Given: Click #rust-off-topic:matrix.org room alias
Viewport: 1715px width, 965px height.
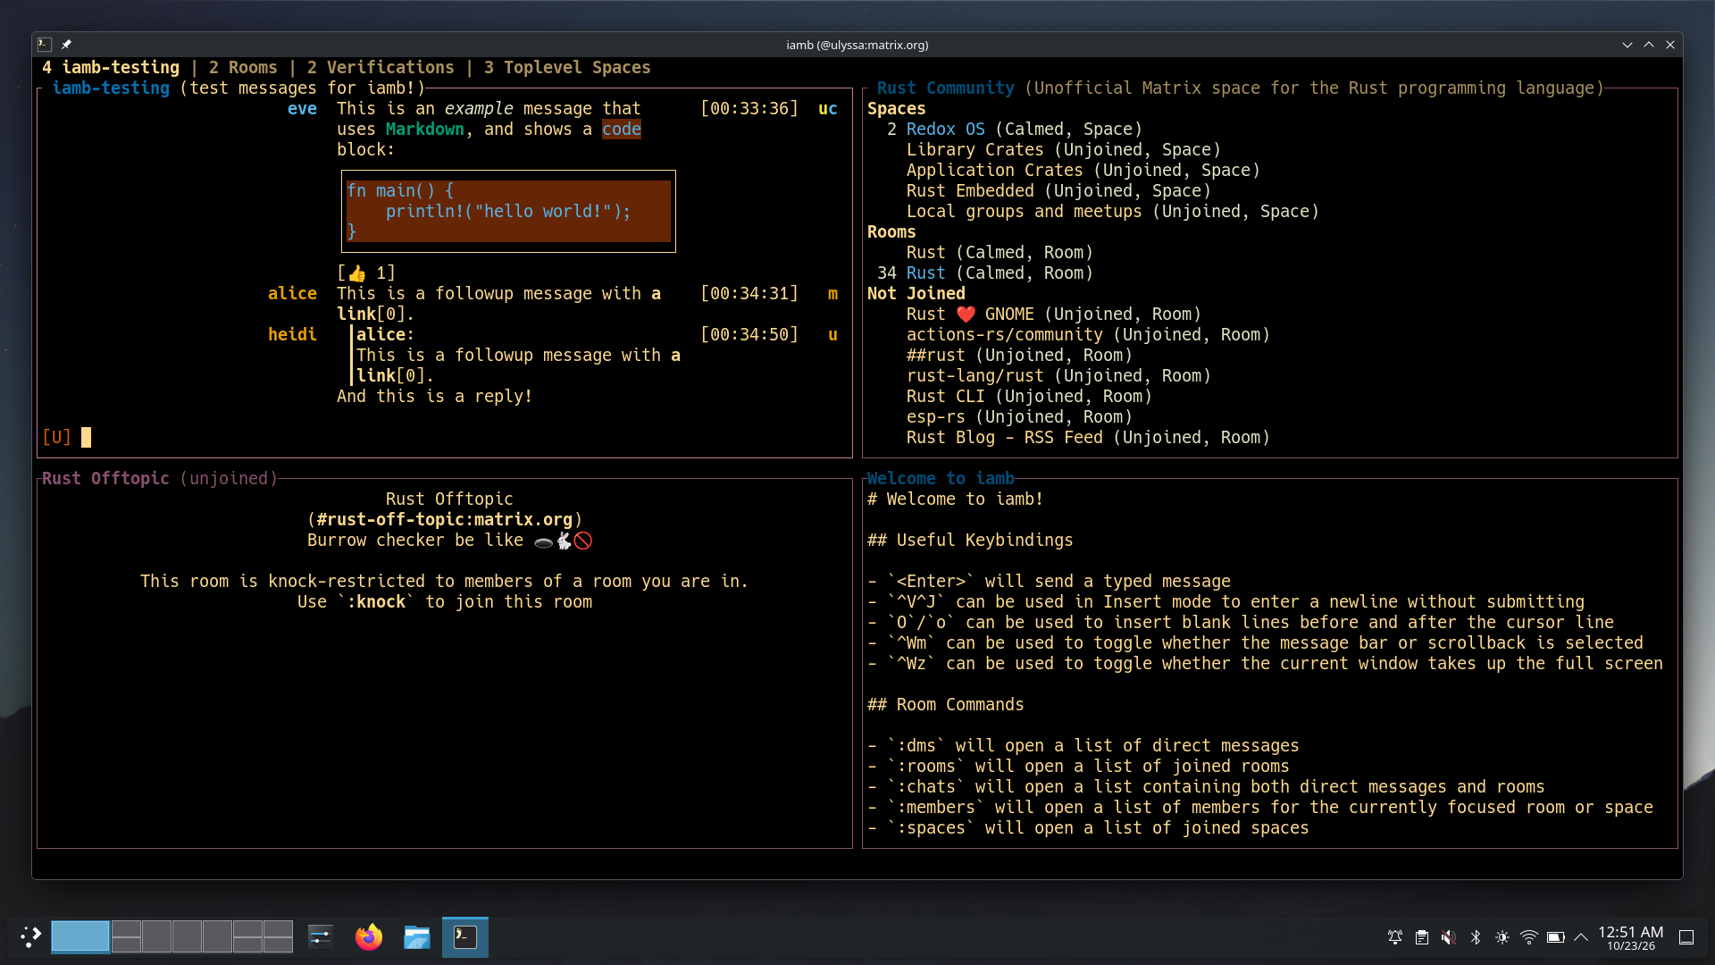Looking at the screenshot, I should [x=445, y=519].
